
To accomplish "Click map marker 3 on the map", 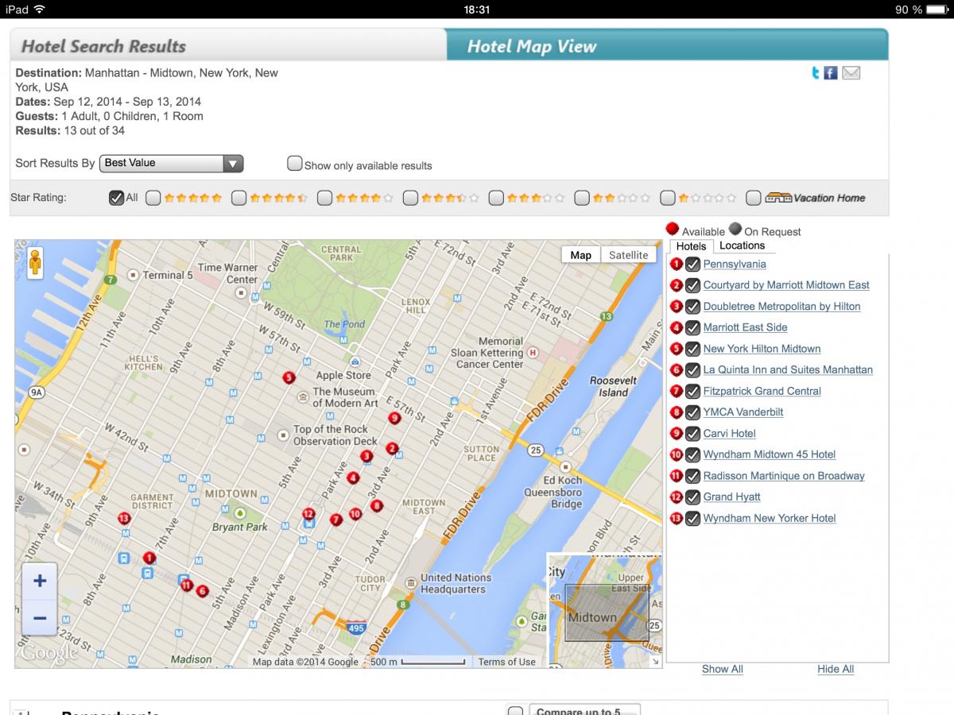I will tap(366, 456).
